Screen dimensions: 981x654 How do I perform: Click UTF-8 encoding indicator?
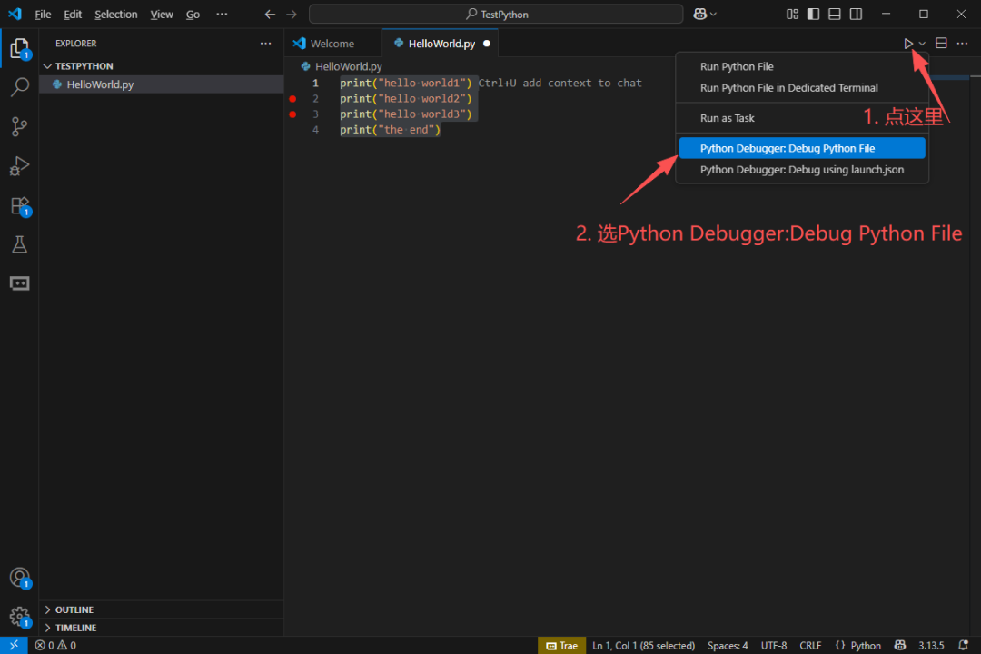click(x=774, y=645)
